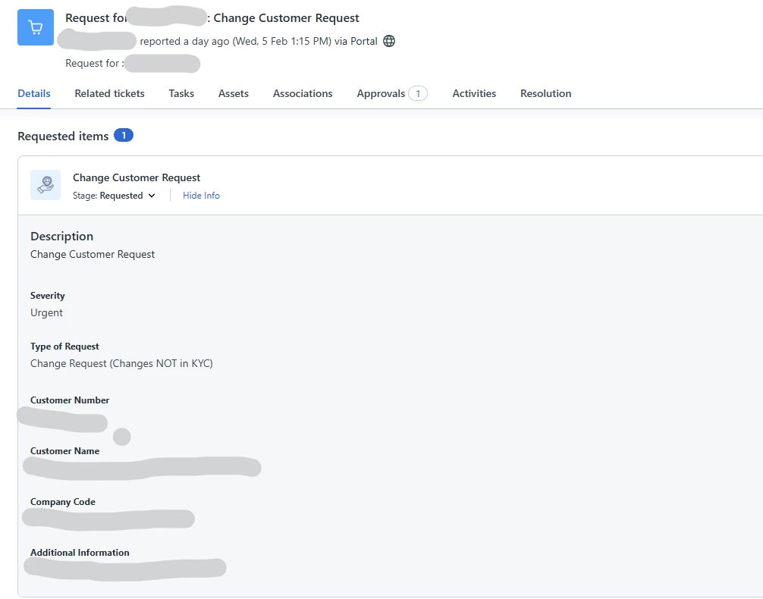Click the blue shopping cart icon

coord(36,27)
